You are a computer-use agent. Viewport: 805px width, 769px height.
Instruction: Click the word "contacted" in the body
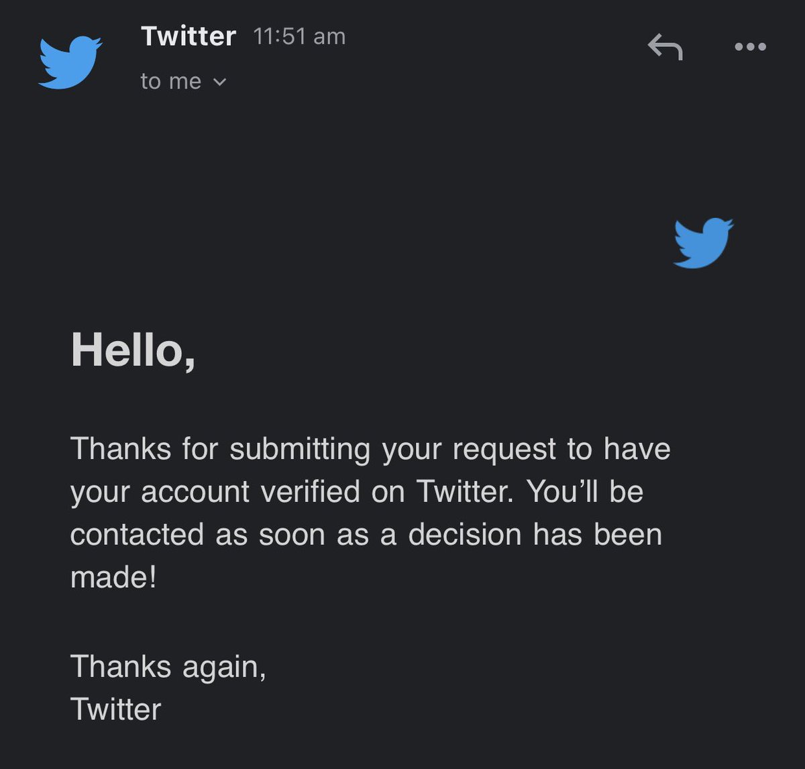coord(137,535)
